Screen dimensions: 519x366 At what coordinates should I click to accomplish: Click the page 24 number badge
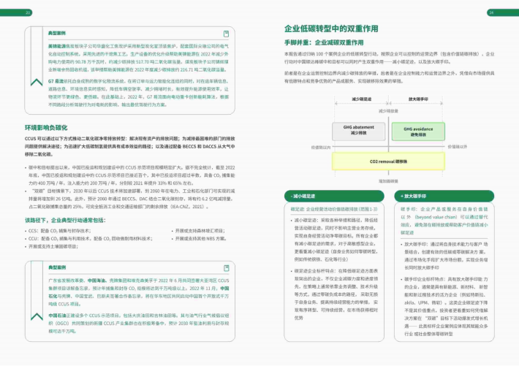pyautogui.click(x=491, y=12)
